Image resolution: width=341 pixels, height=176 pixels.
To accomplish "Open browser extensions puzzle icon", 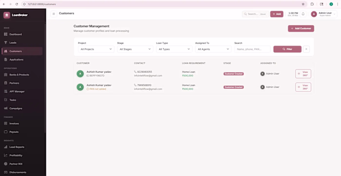I will click(x=312, y=4).
